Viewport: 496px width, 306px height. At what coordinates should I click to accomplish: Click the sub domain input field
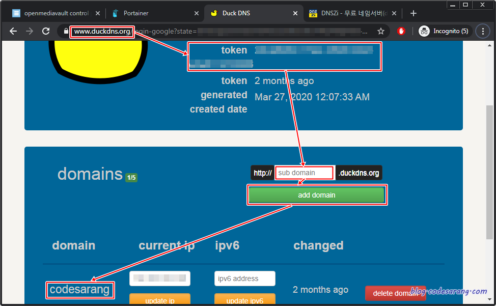(304, 173)
